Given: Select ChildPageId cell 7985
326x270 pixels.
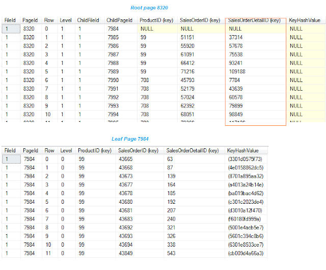Looking at the screenshot, I should [x=121, y=37].
